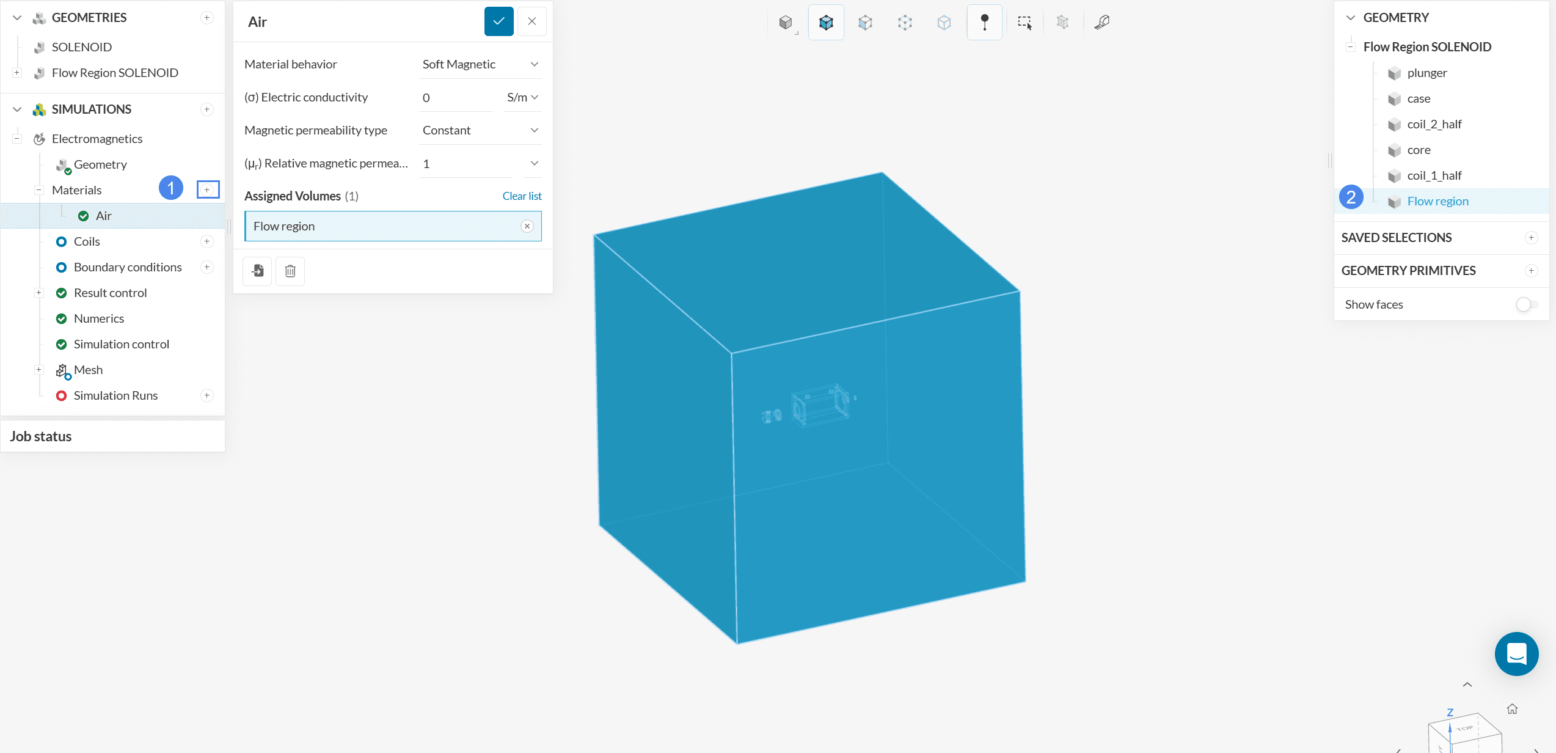Select the edge selection mode icon
Viewport: 1556px width, 753px height.
pos(905,23)
